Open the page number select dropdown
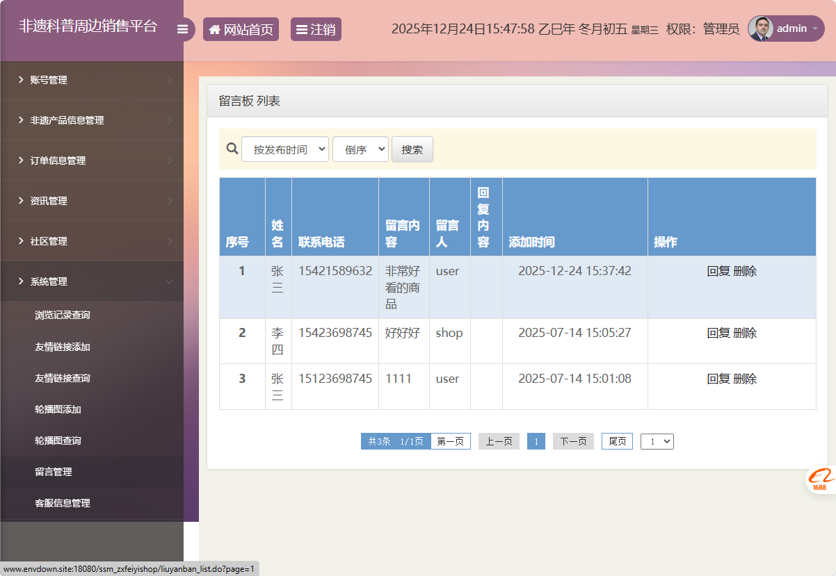The height and width of the screenshot is (576, 836). click(x=657, y=441)
